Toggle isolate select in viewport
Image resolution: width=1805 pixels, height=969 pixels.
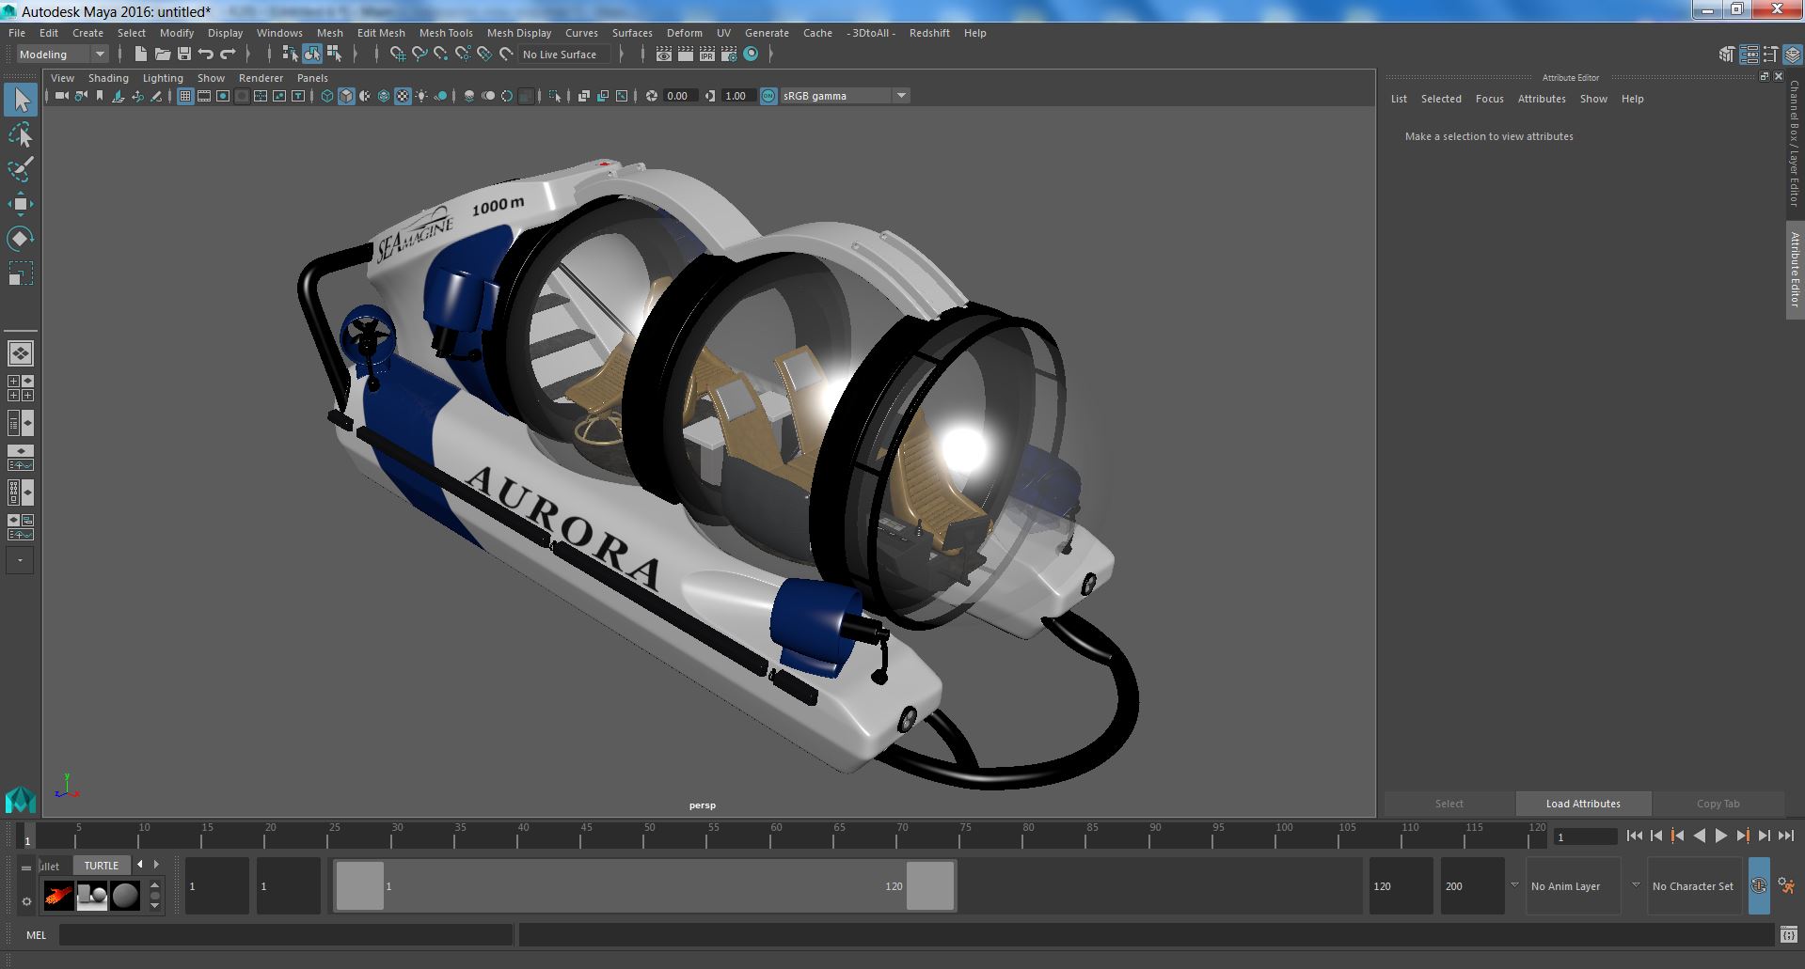(x=555, y=96)
